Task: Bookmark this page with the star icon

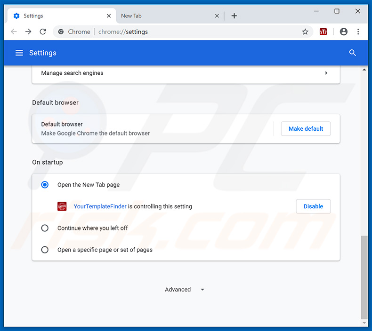Action: pos(305,32)
